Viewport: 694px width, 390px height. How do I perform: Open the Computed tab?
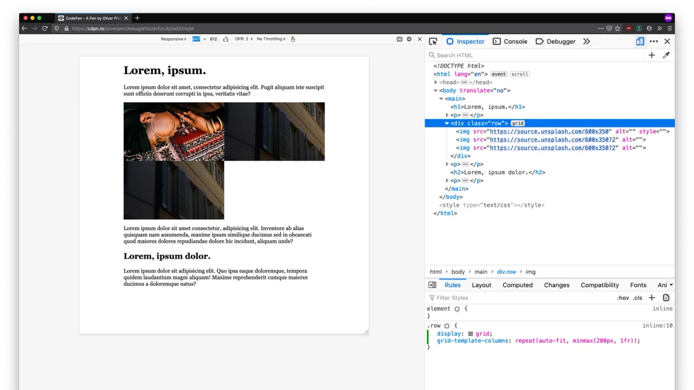coord(518,285)
